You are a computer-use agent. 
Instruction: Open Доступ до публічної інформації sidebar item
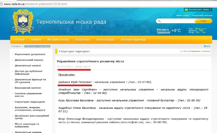[x=29, y=73]
